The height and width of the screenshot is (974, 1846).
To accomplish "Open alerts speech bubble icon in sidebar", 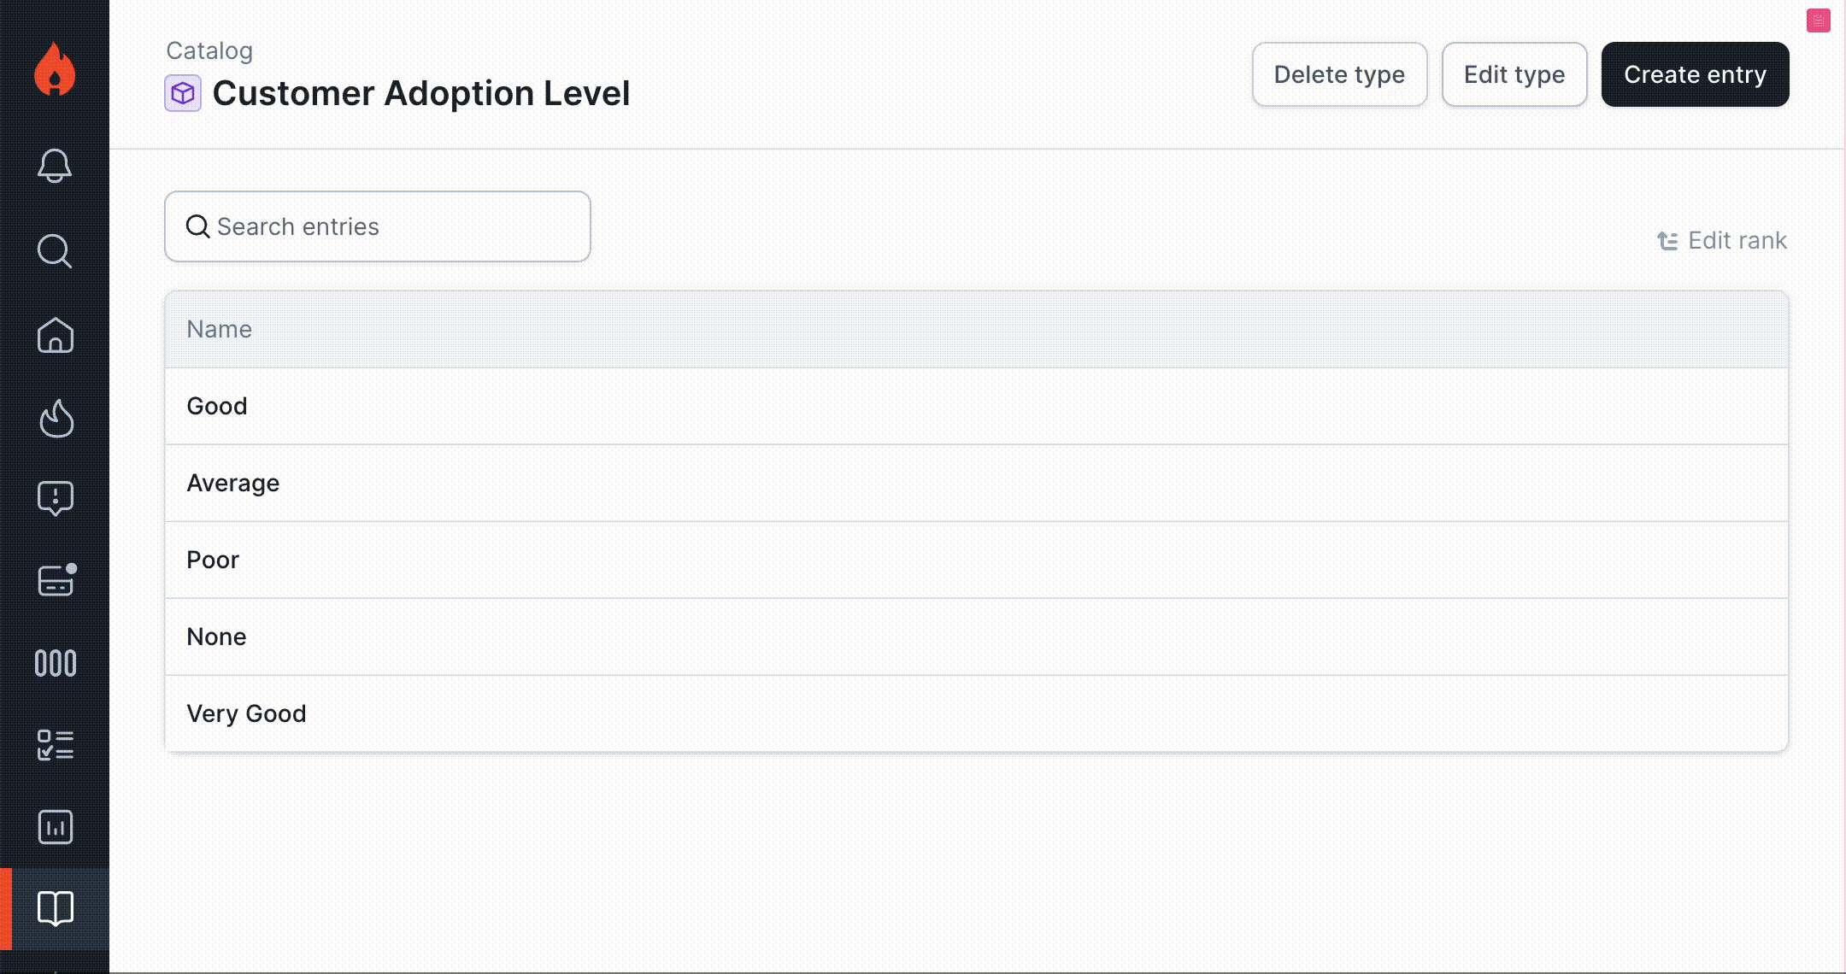I will tap(55, 498).
